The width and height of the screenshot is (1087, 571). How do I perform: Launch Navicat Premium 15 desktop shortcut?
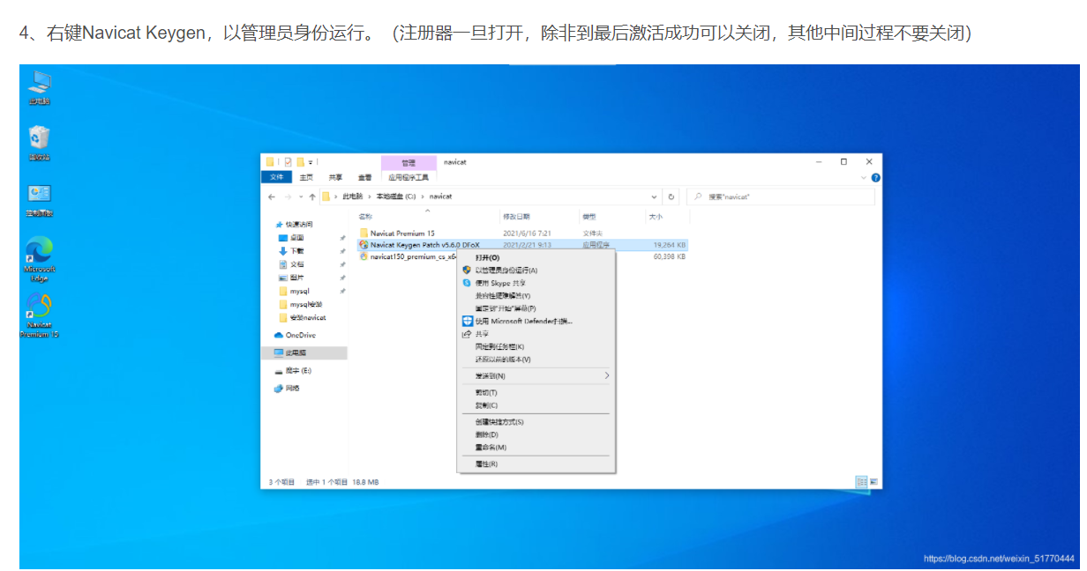point(40,315)
